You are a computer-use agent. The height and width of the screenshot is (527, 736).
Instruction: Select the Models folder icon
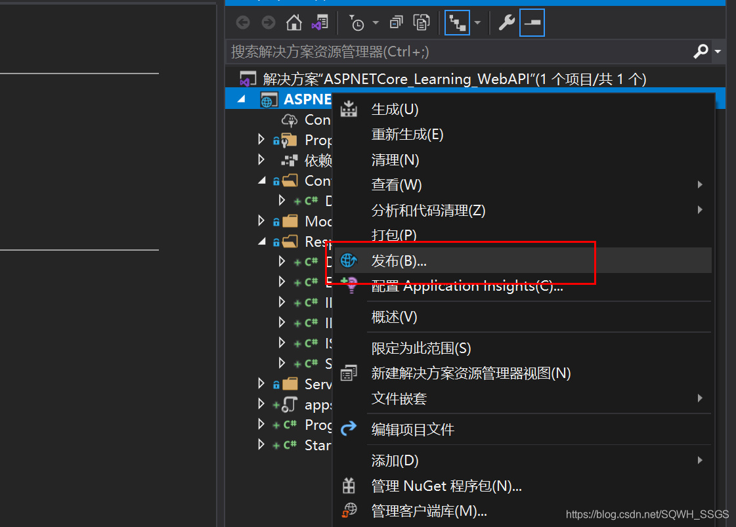point(290,221)
